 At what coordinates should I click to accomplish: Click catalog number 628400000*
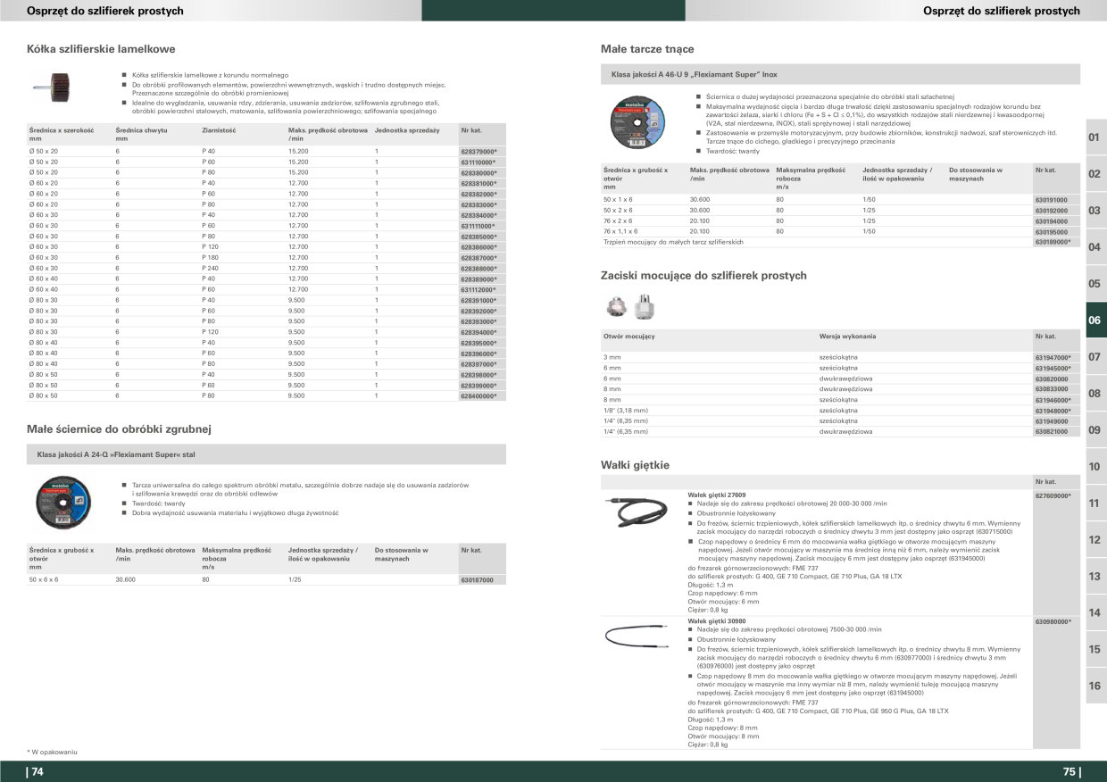pos(479,395)
